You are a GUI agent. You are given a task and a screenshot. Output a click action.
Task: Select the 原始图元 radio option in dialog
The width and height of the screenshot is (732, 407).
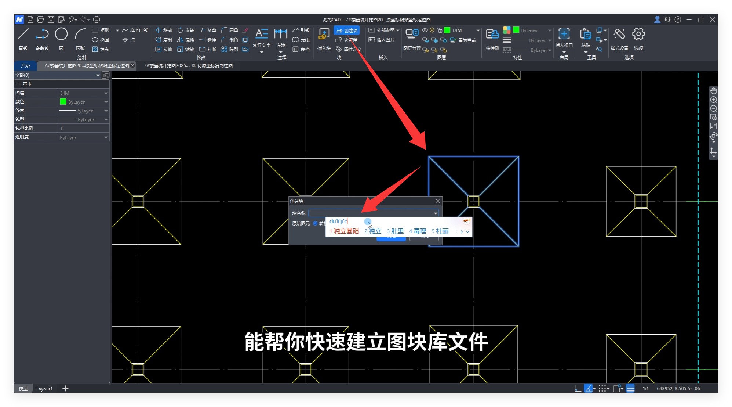315,223
